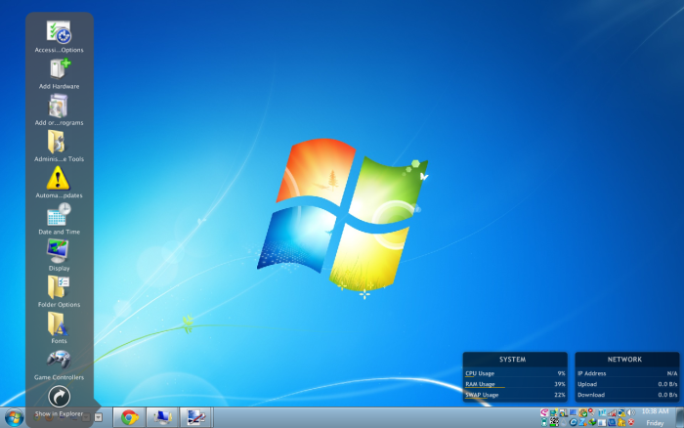Screen dimensions: 684x428
Task: Launch Google Chrome from the taskbar
Action: [x=130, y=417]
